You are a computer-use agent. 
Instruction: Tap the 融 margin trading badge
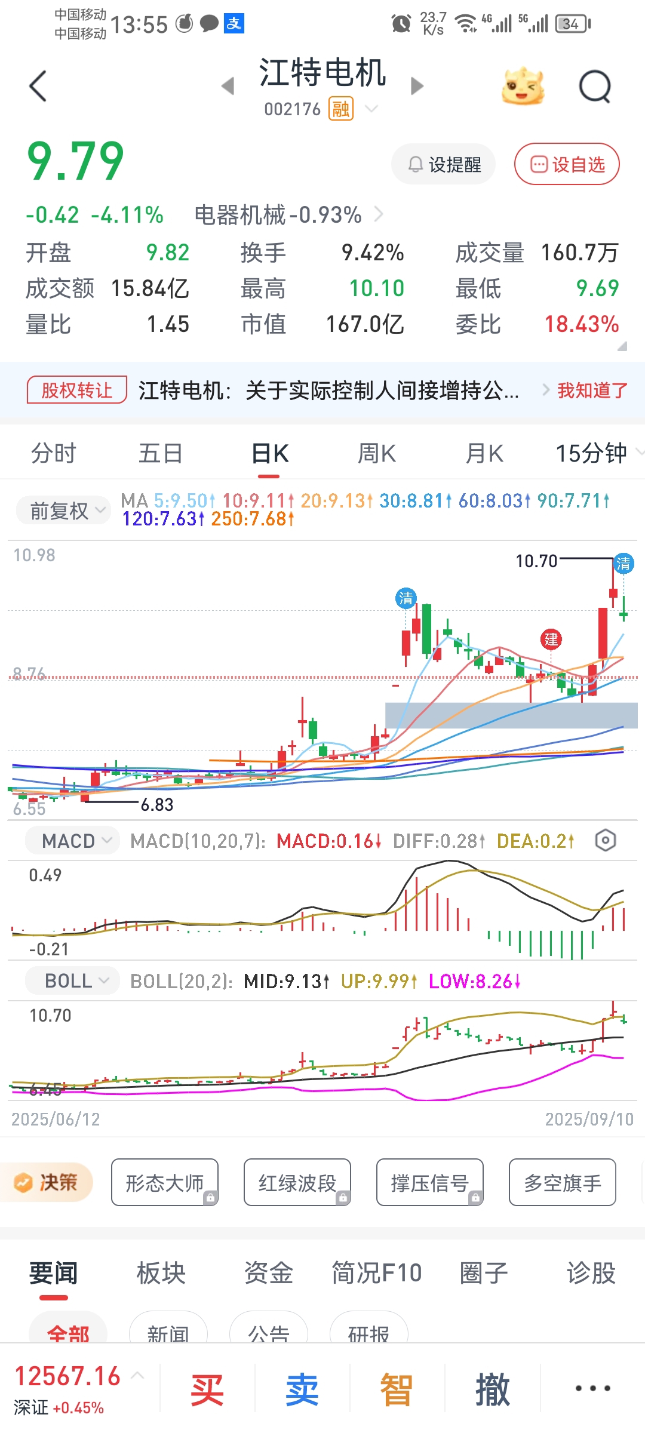[341, 109]
